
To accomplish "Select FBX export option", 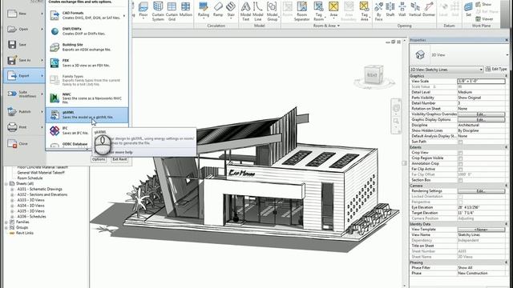I will pyautogui.click(x=87, y=62).
